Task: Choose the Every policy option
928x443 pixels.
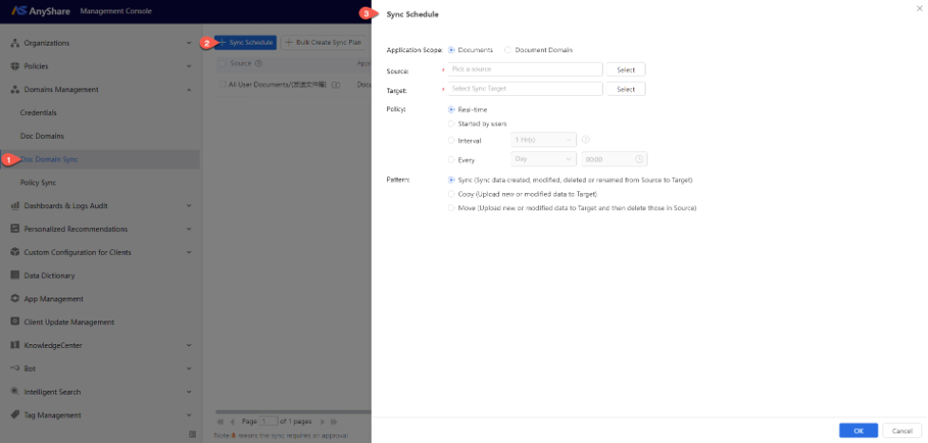Action: tap(452, 159)
